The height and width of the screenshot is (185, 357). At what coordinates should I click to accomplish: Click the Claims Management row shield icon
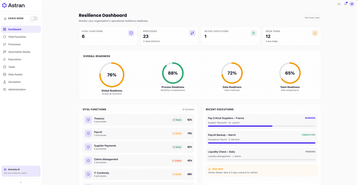88,161
